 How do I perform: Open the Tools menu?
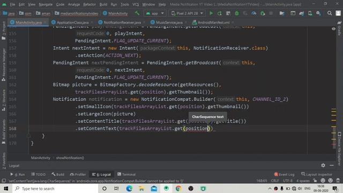point(124,4)
